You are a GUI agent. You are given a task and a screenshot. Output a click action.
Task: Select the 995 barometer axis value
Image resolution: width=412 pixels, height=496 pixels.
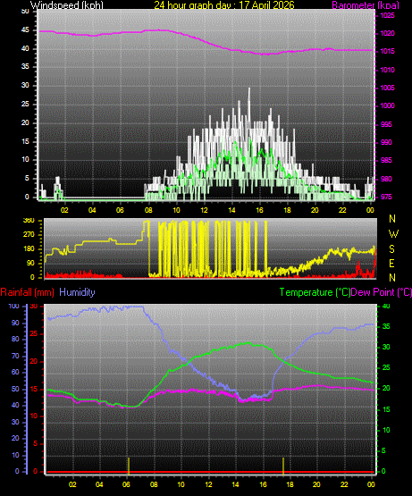[386, 124]
